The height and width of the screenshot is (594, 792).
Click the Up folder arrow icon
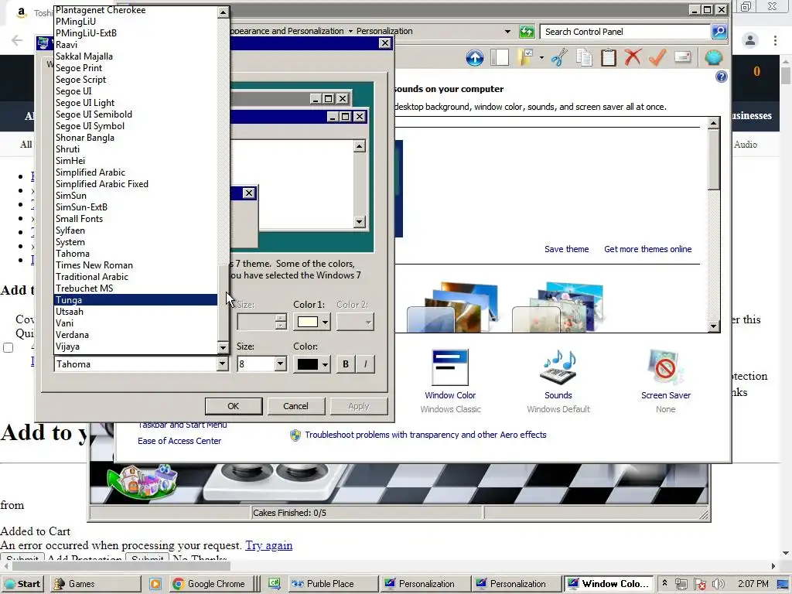pos(474,58)
